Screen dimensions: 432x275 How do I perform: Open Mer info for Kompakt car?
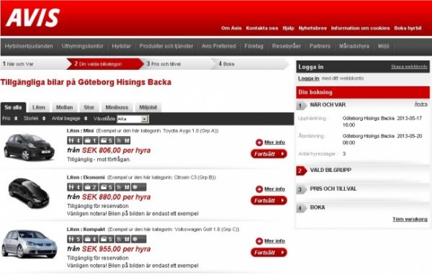pos(275,241)
